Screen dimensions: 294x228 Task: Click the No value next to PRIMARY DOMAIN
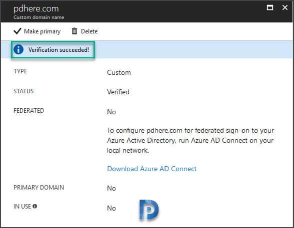111,189
